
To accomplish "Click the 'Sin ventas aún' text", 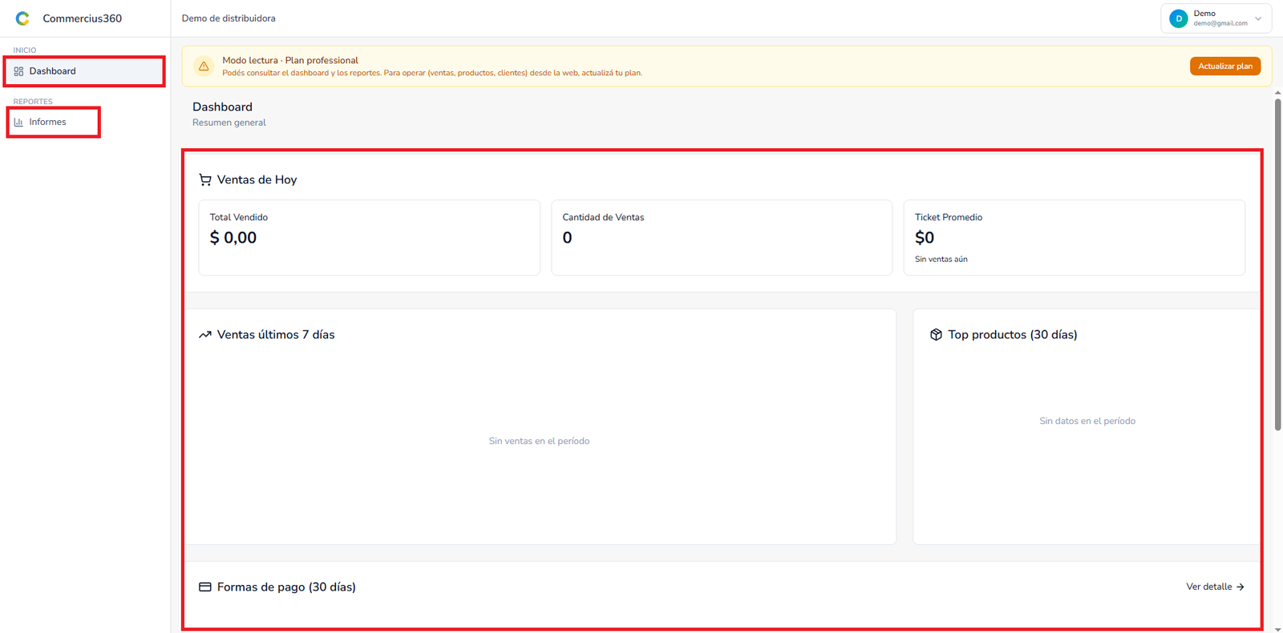I will [x=941, y=259].
